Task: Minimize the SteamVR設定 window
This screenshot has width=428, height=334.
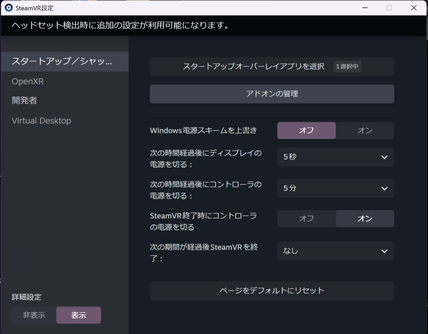Action: pos(365,8)
